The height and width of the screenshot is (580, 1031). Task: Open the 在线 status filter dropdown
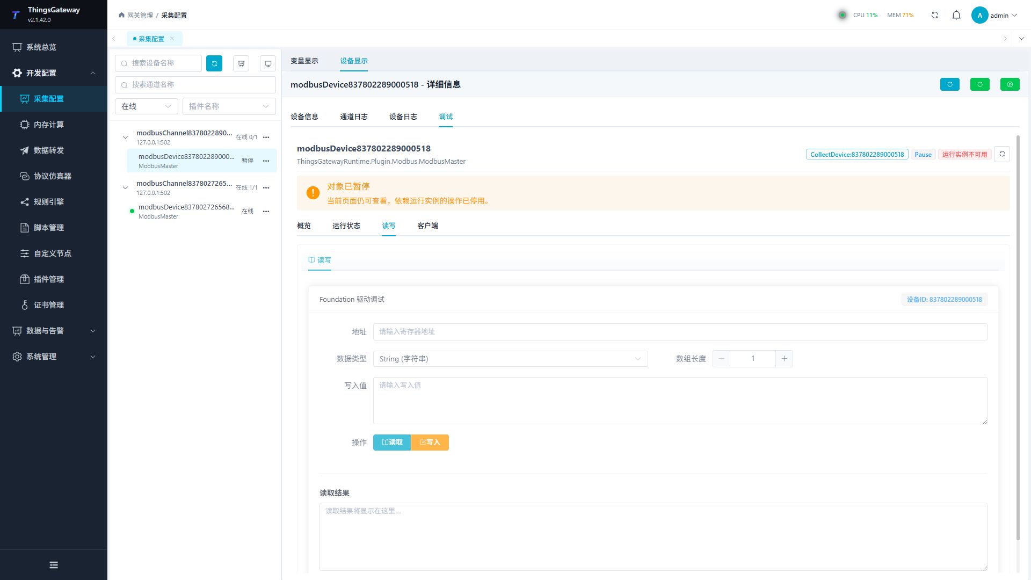pyautogui.click(x=147, y=106)
